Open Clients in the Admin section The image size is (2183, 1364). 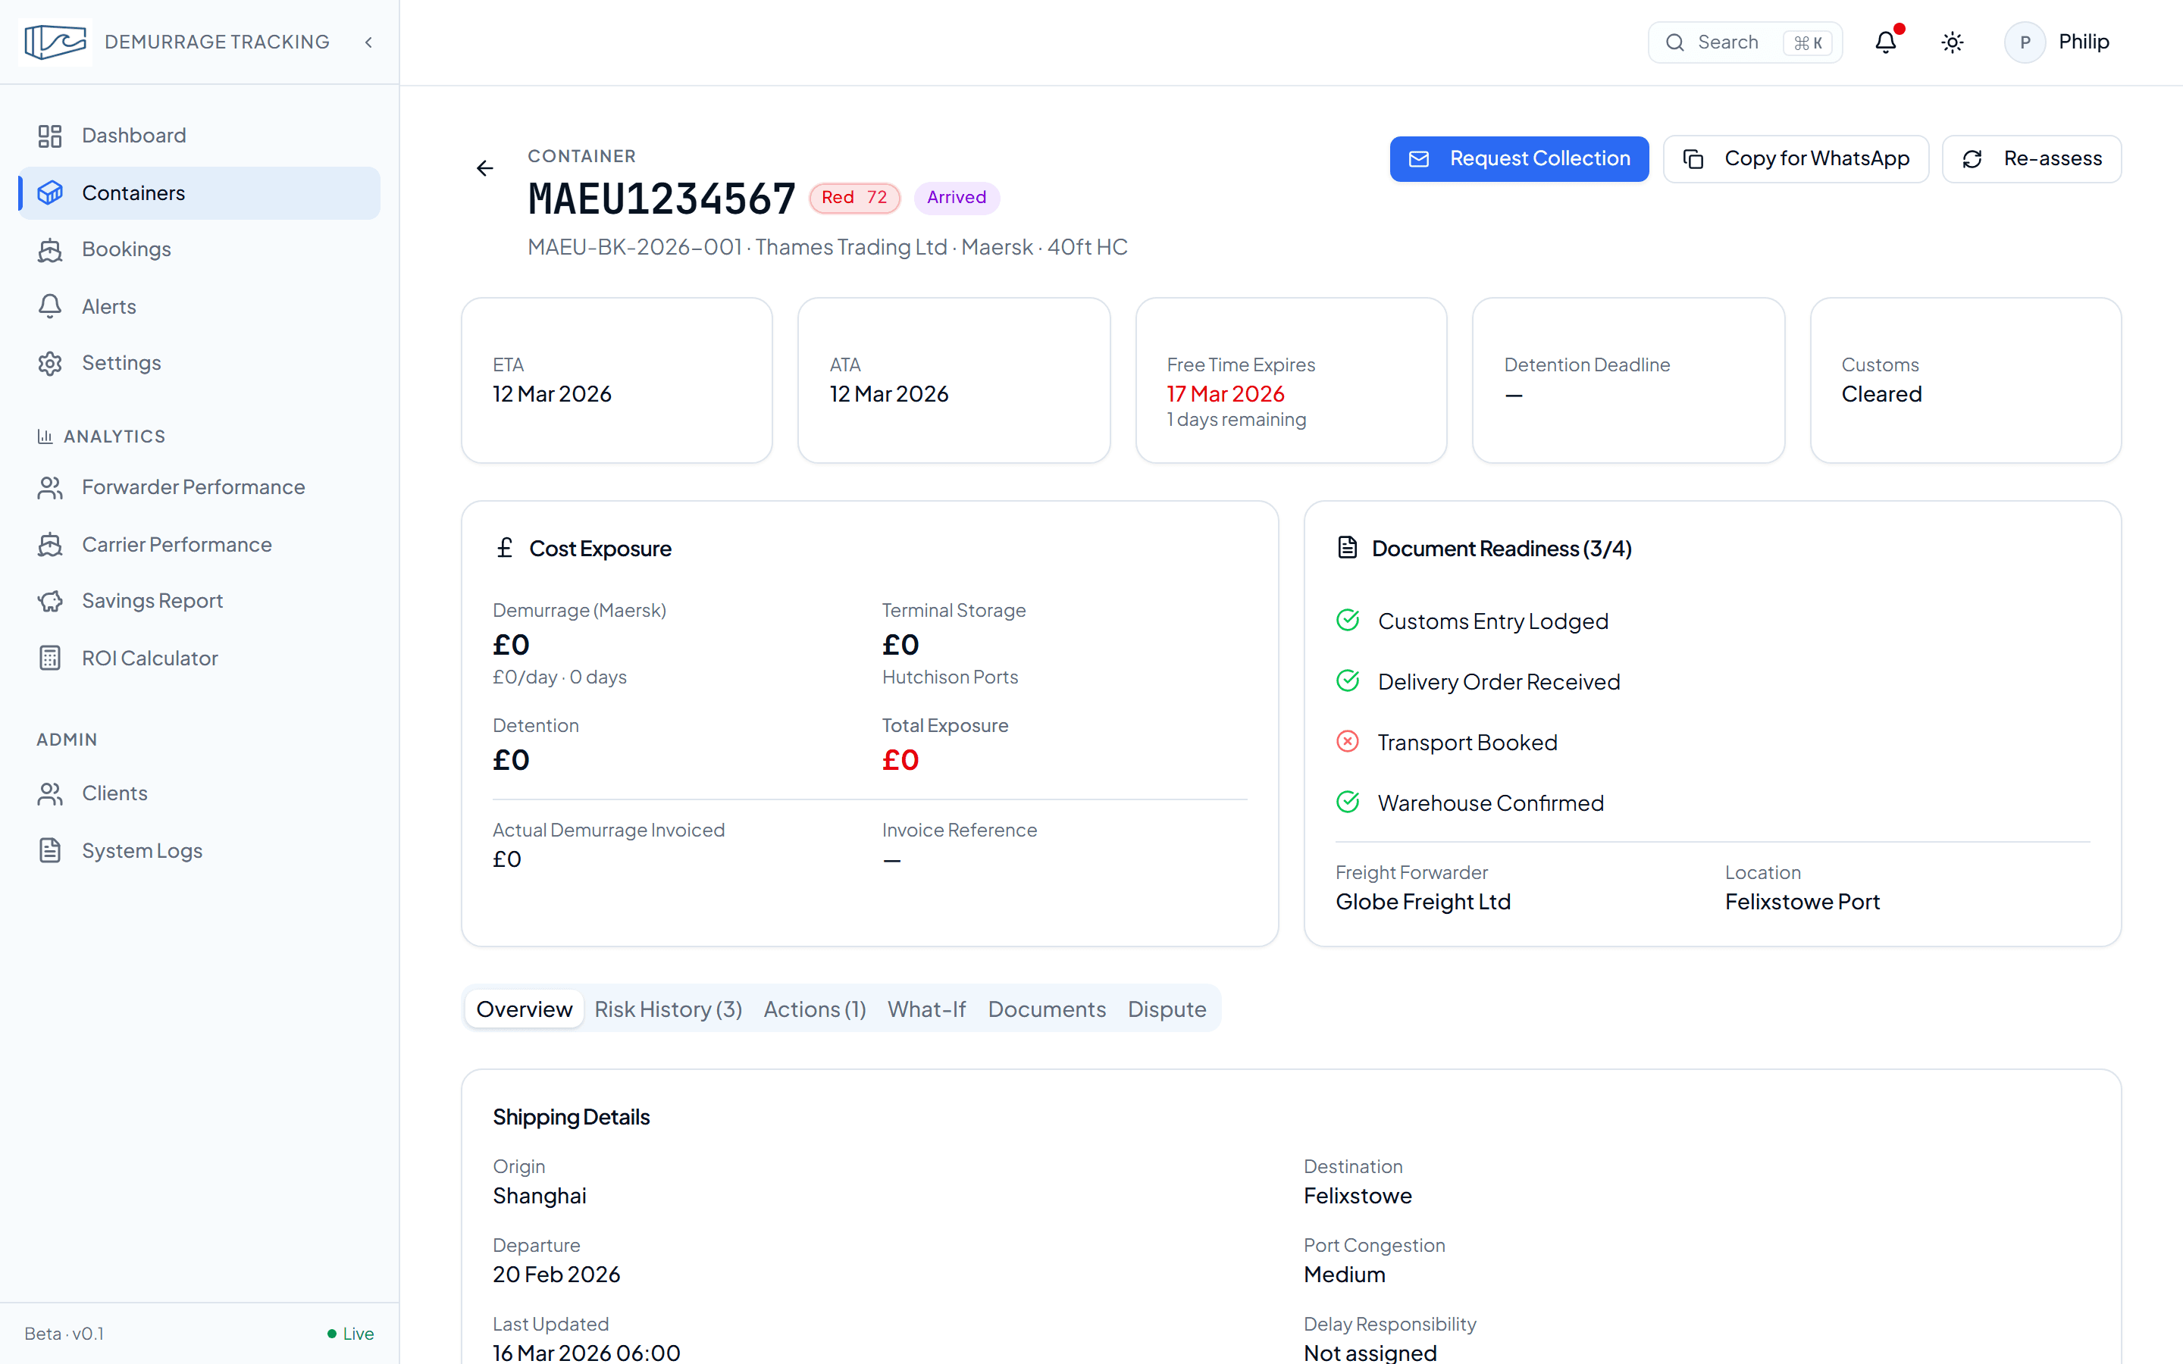click(114, 793)
